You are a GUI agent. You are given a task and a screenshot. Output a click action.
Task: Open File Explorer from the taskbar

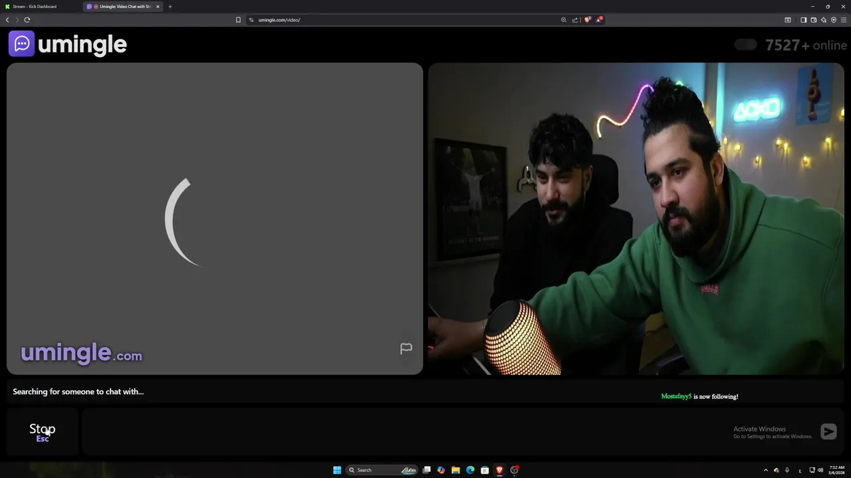click(x=455, y=470)
